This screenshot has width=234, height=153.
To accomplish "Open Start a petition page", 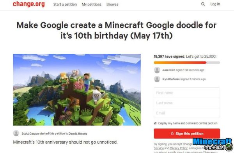I will coord(65,4).
